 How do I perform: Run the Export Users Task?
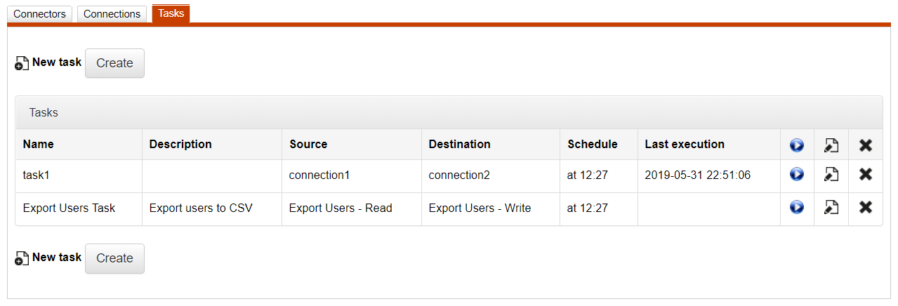(796, 208)
